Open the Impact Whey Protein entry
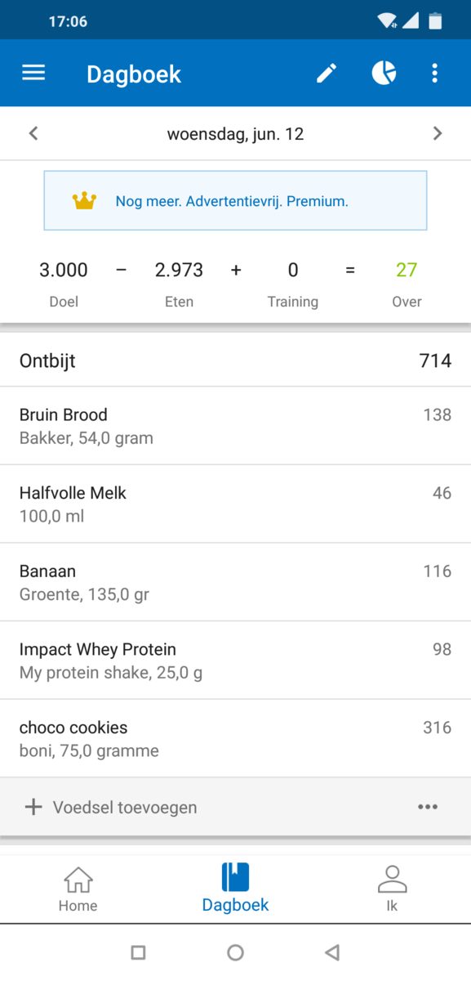Image resolution: width=471 pixels, height=981 pixels. [x=235, y=660]
